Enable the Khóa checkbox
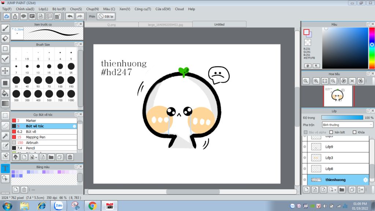This screenshot has height=211, width=375. tap(354, 132)
